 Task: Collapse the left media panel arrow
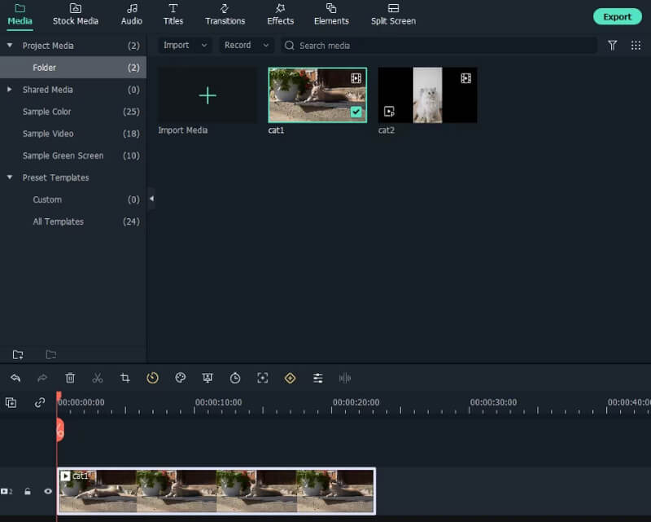click(x=151, y=199)
